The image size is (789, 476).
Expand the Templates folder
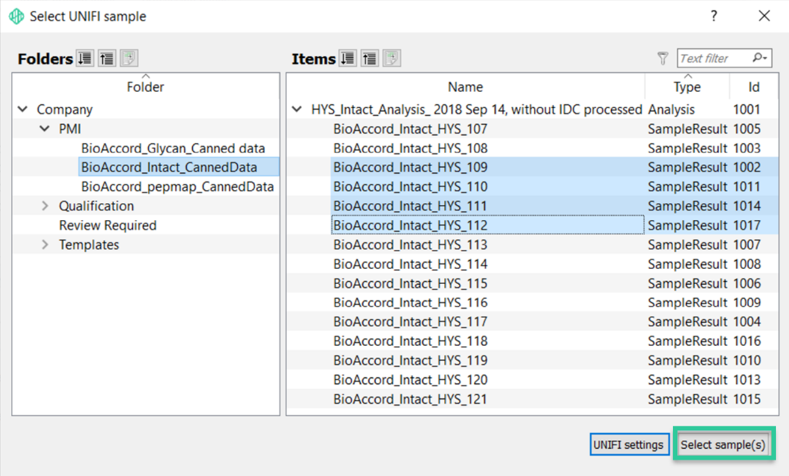[x=45, y=245]
